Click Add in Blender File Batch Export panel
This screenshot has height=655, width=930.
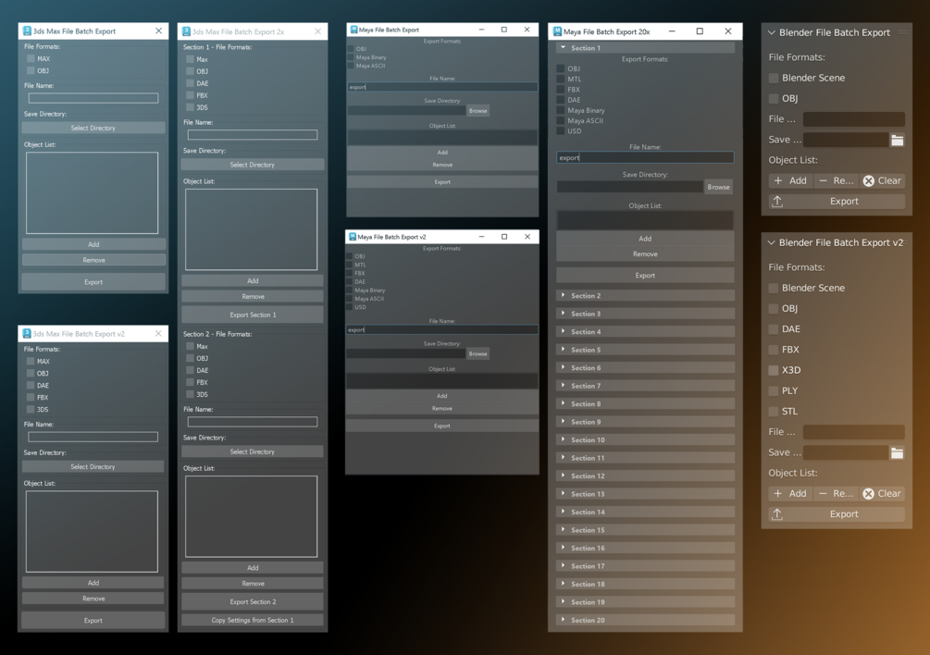790,180
